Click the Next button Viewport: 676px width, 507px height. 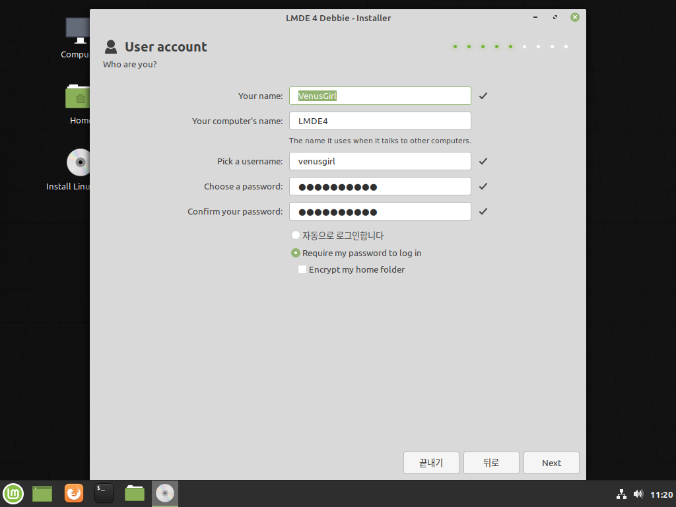click(x=551, y=463)
